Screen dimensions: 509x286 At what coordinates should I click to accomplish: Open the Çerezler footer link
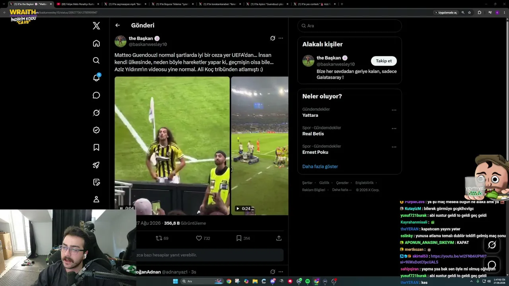(x=342, y=183)
